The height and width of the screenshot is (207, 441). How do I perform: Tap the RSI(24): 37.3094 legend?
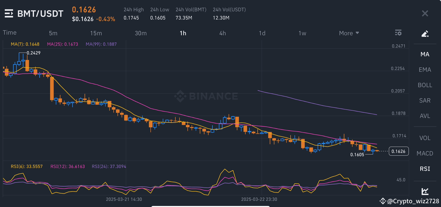click(109, 166)
